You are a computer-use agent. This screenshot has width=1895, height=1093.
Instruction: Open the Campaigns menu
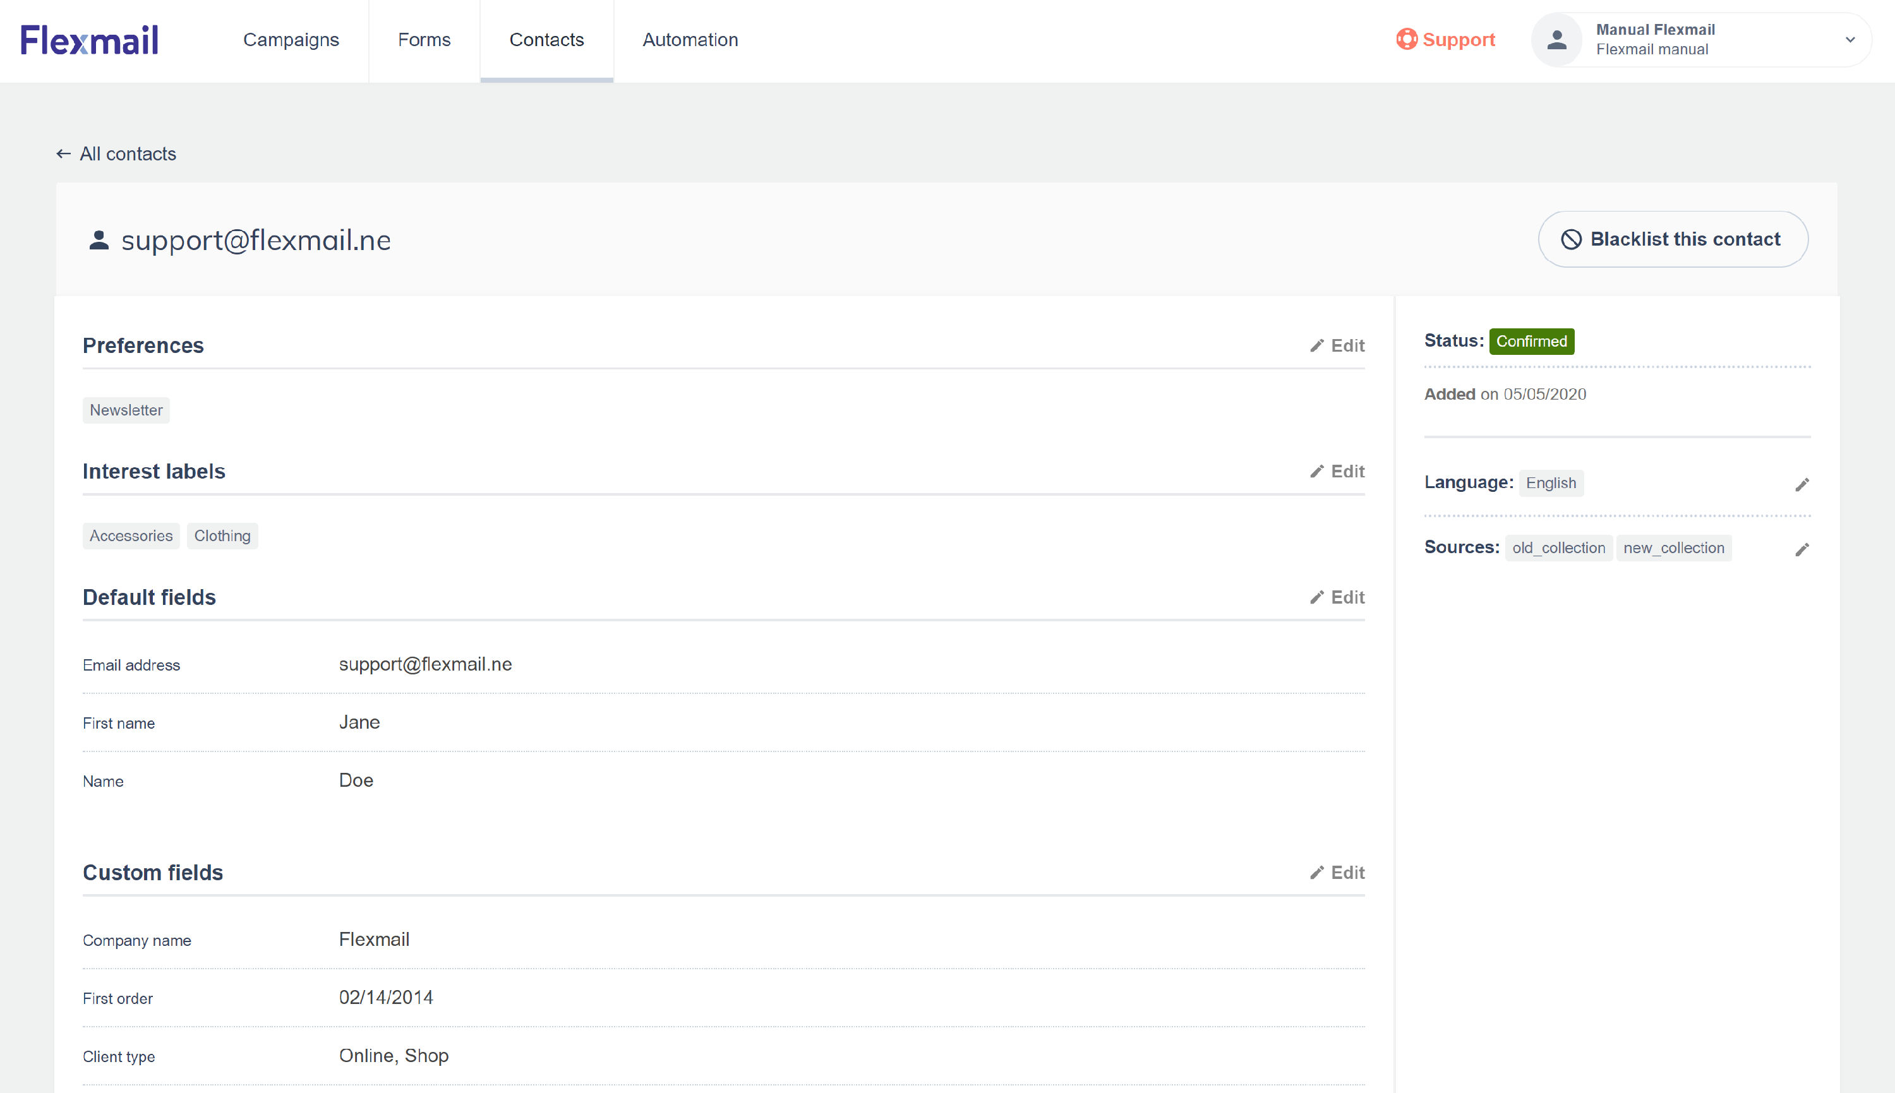click(x=291, y=40)
